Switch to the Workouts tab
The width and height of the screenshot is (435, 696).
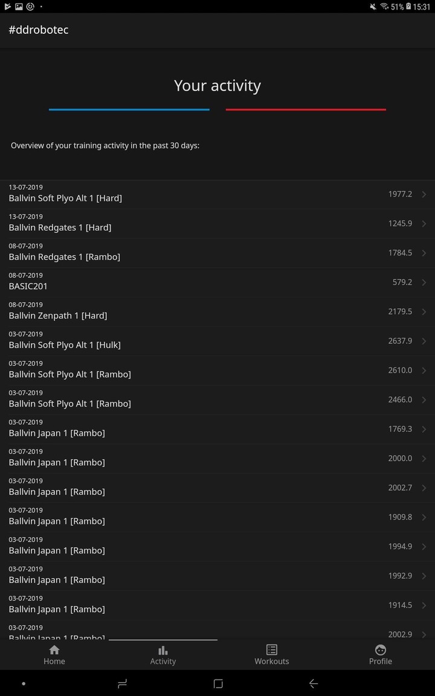click(271, 655)
